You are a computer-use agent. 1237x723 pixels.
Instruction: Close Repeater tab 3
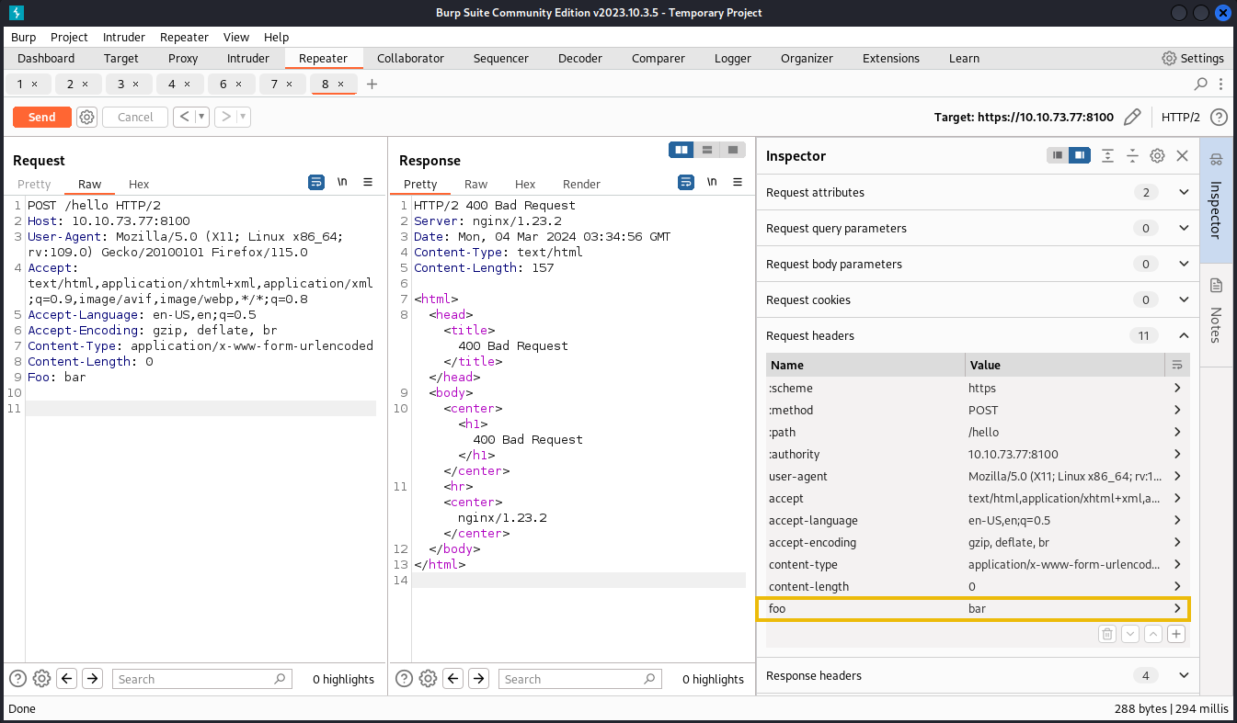pos(135,84)
